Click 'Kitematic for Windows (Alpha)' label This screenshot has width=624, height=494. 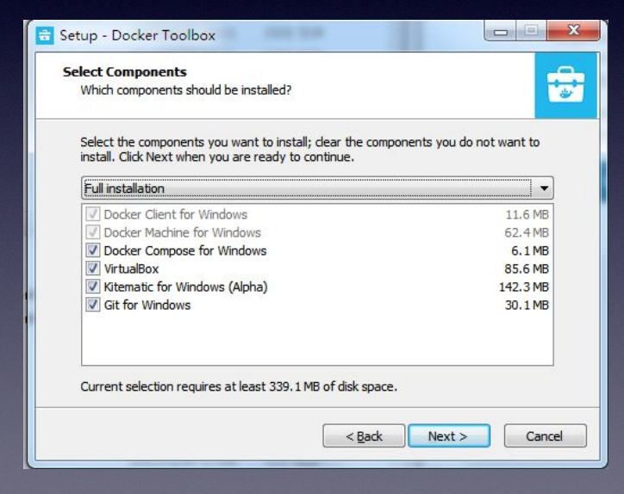(185, 287)
